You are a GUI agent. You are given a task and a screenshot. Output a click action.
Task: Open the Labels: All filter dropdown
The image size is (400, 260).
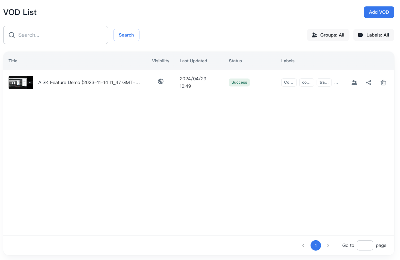(373, 35)
